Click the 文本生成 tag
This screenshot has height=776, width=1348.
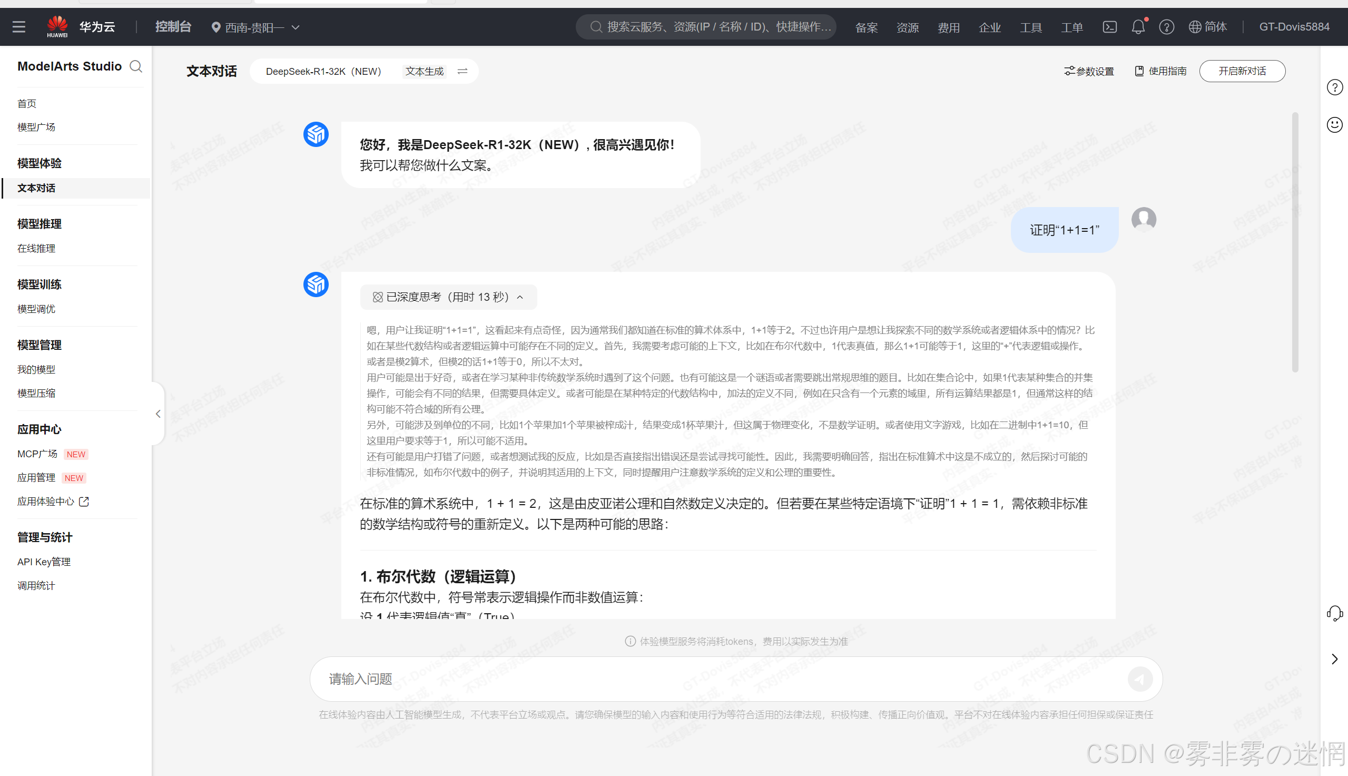point(424,71)
